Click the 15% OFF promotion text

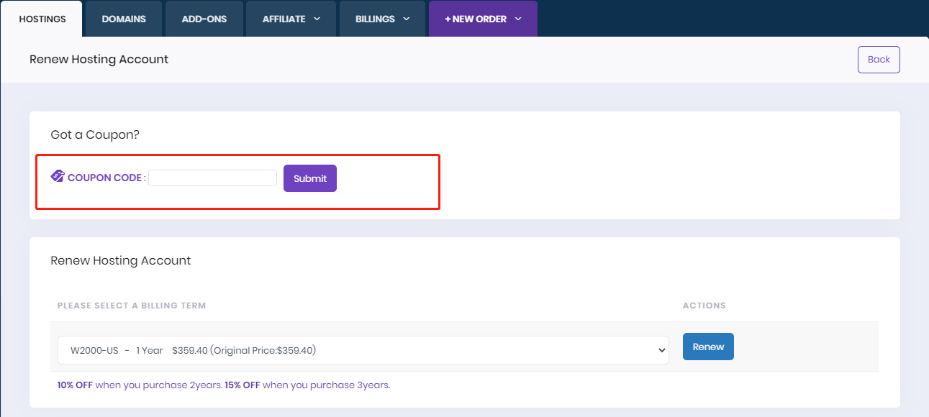pyautogui.click(x=242, y=385)
